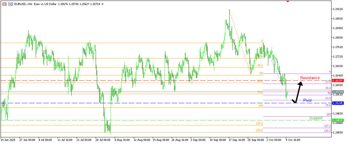Select the red Resistance text label

coord(310,78)
